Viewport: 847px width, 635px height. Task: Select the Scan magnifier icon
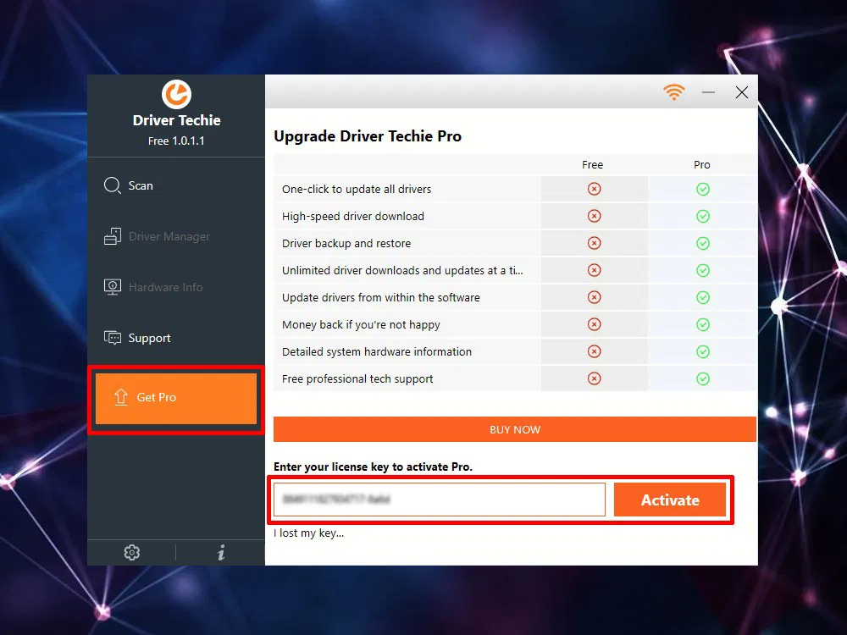[x=113, y=185]
